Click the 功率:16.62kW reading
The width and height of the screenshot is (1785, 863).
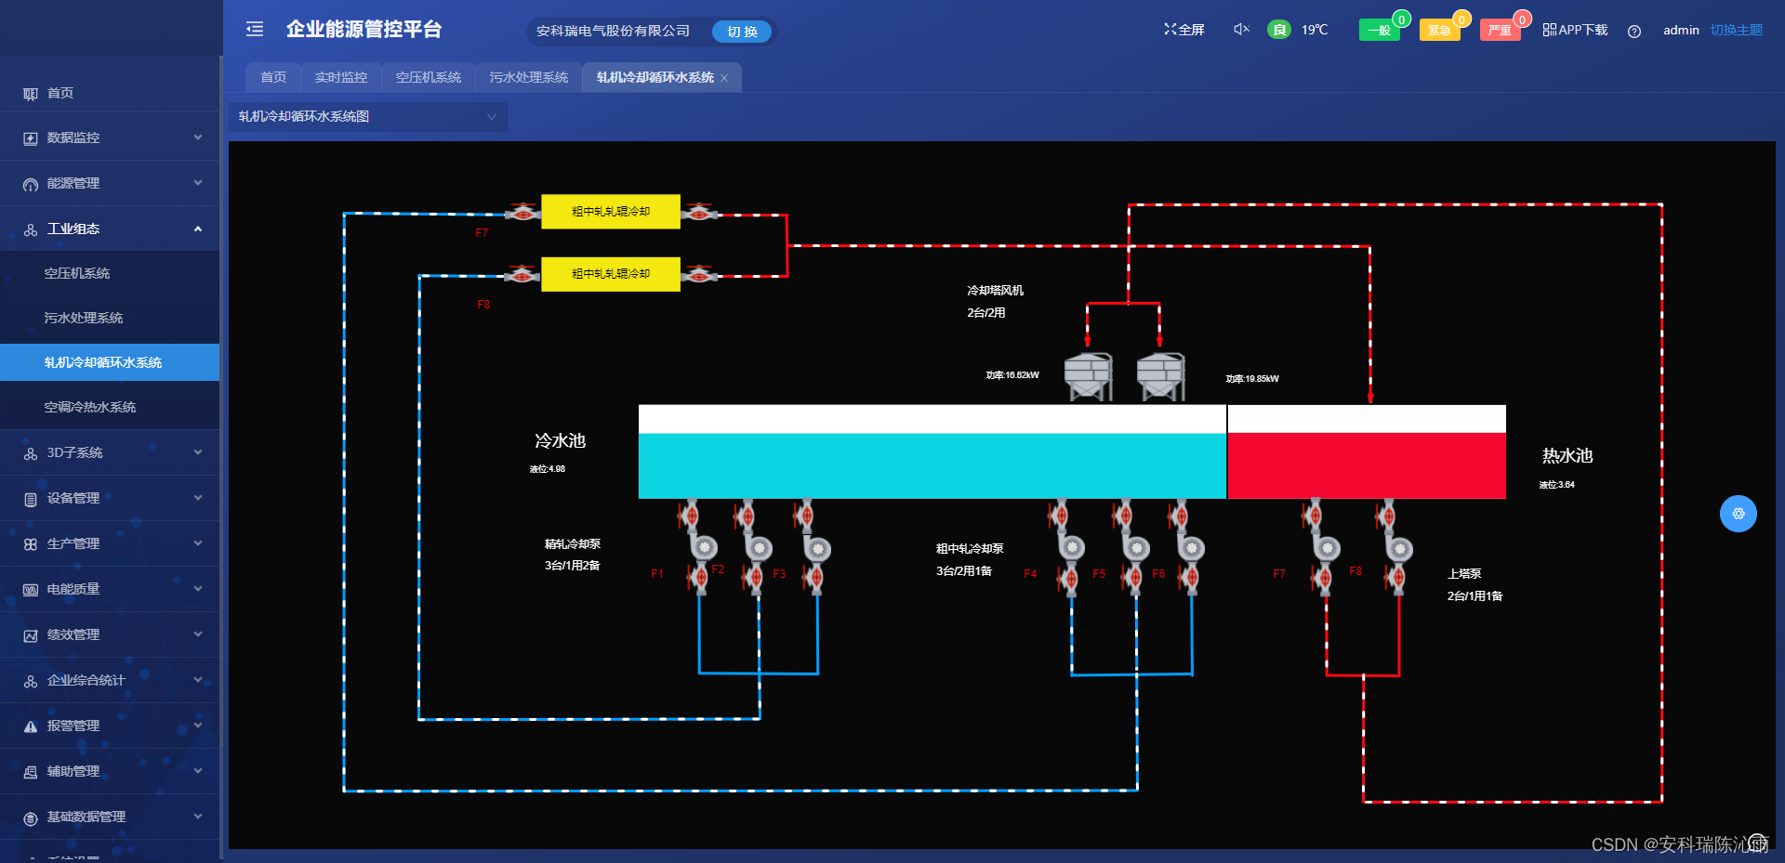click(1012, 375)
